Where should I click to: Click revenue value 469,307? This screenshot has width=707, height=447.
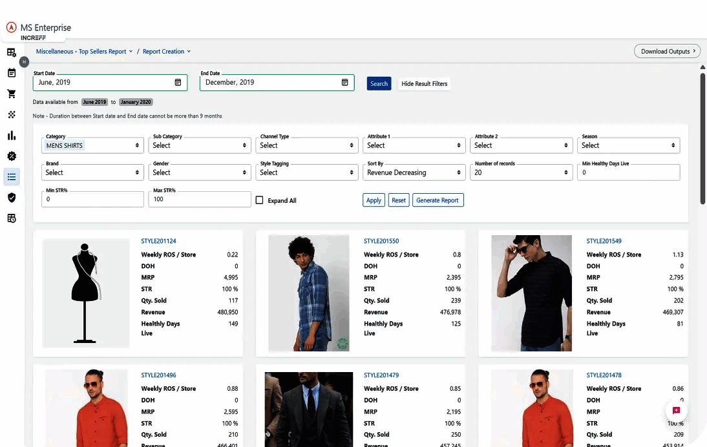pos(673,312)
